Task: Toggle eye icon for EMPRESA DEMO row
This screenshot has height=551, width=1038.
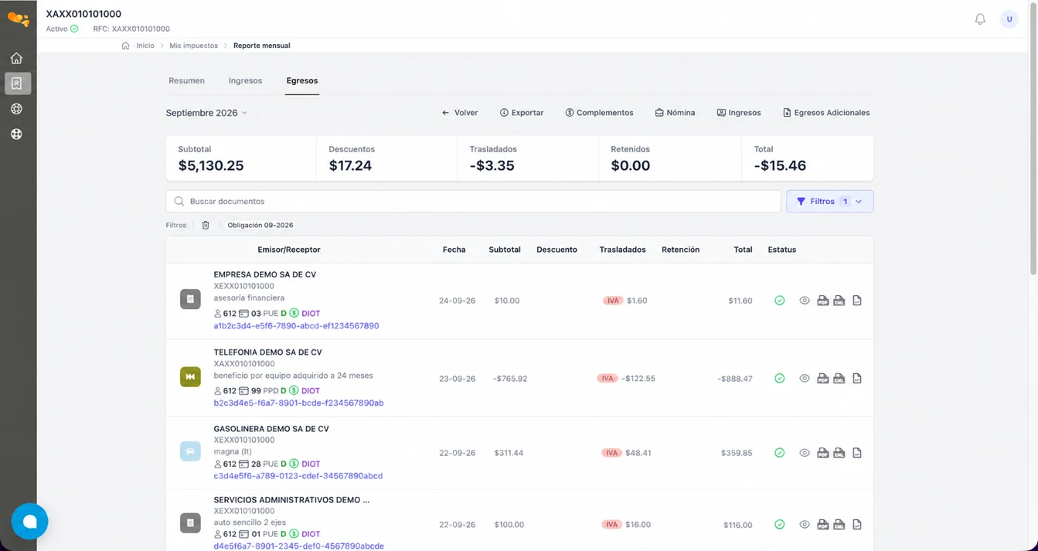Action: [x=805, y=301]
